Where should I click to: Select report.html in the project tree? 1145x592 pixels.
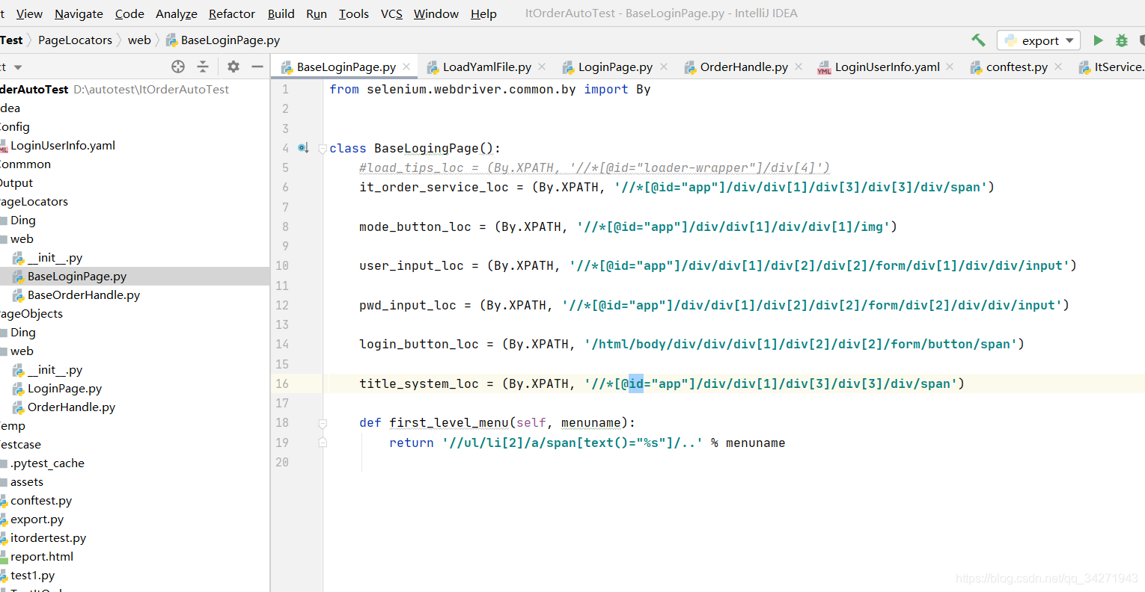click(42, 556)
